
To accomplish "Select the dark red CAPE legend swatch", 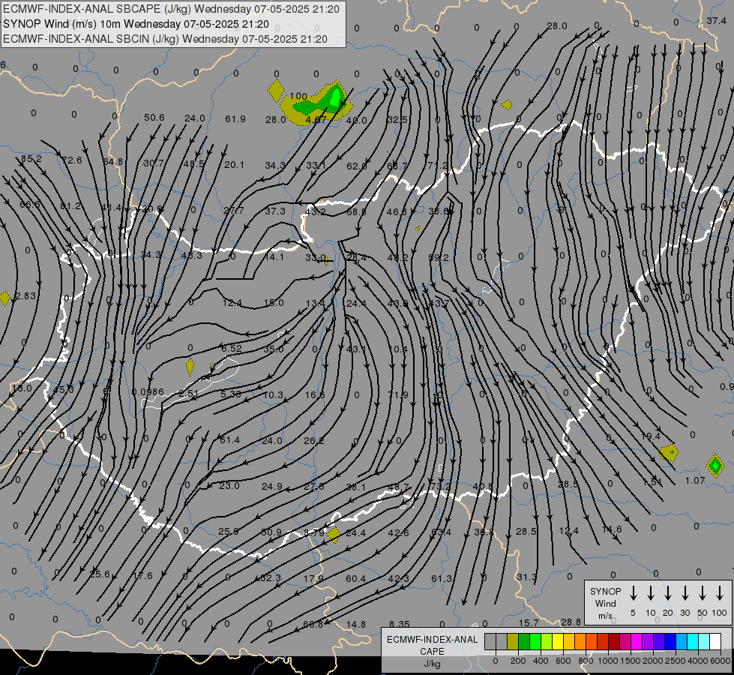I will [x=614, y=642].
